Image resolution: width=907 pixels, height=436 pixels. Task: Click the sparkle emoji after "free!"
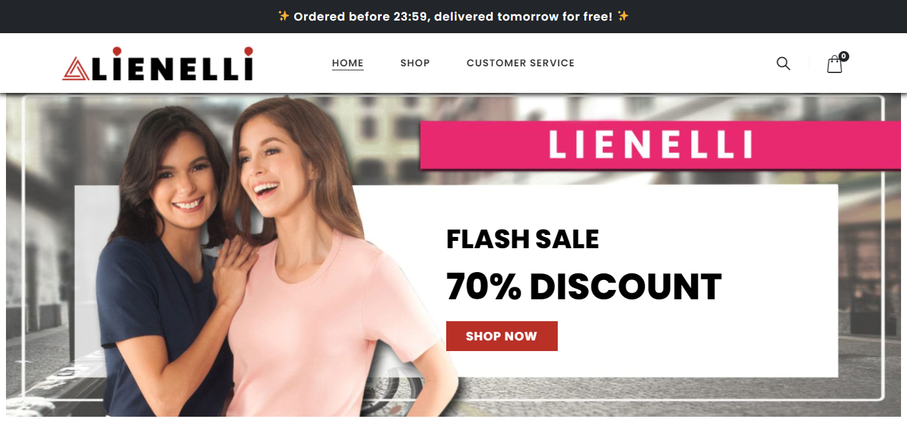tap(623, 16)
